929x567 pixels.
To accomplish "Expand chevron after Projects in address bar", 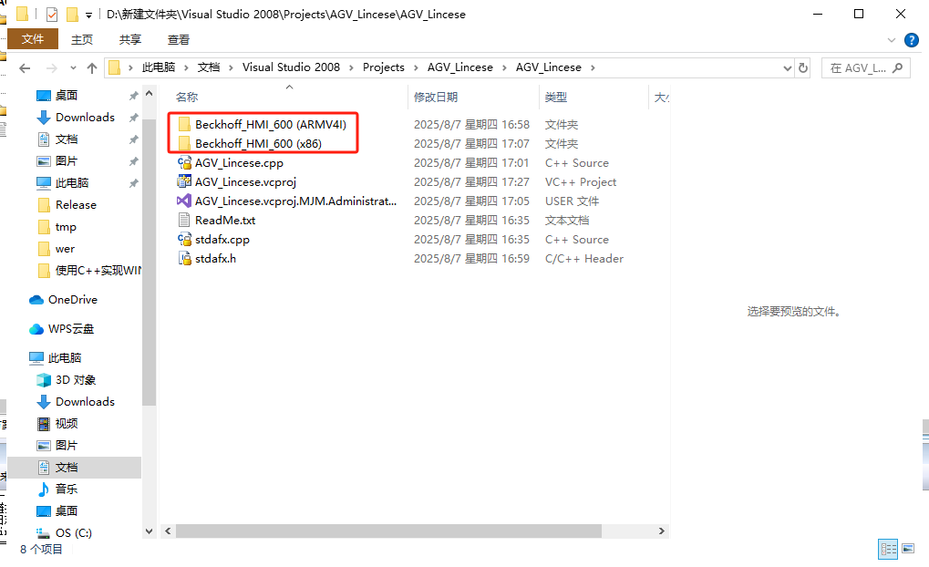I will 416,67.
